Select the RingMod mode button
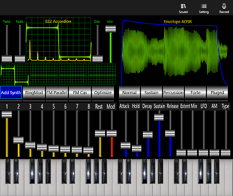 34,93
